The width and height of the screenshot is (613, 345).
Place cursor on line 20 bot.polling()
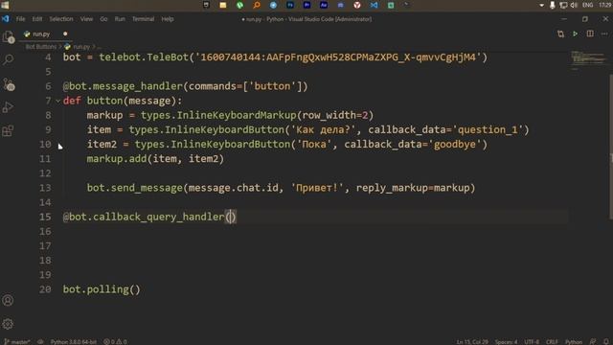[102, 289]
